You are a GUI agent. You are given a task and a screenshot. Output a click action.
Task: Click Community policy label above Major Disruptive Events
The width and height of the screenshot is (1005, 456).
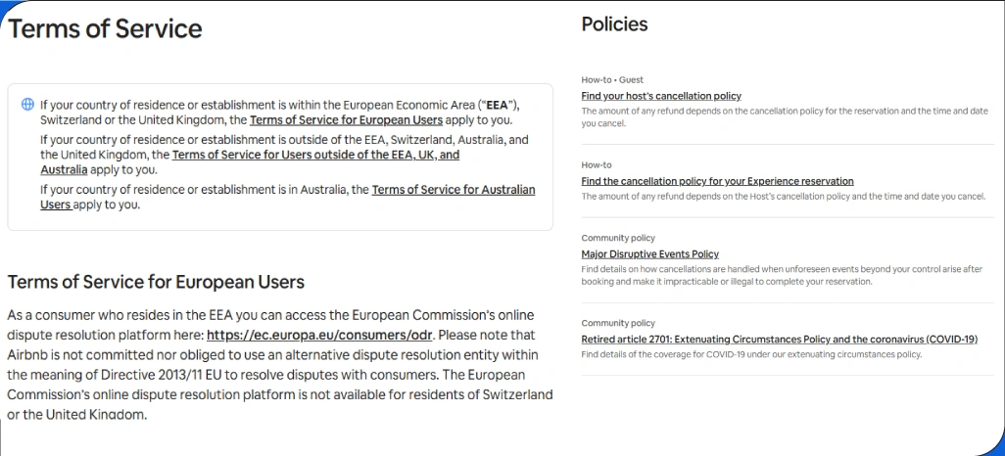618,238
